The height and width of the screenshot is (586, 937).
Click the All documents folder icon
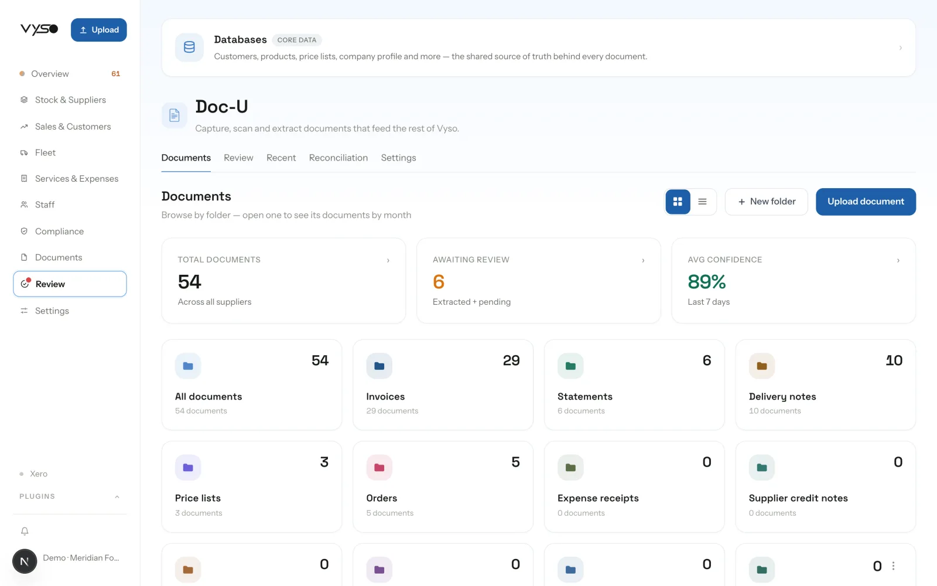pyautogui.click(x=188, y=366)
